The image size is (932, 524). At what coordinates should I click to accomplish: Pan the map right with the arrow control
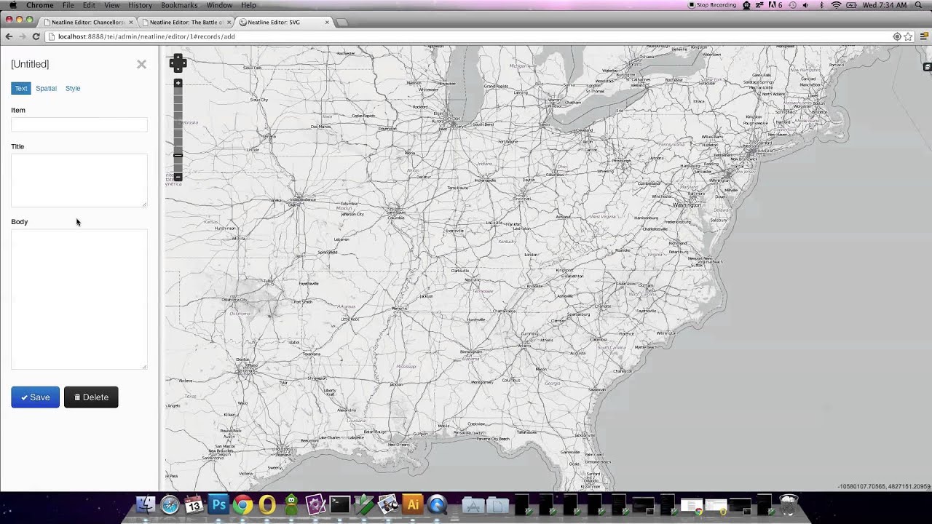pyautogui.click(x=183, y=63)
